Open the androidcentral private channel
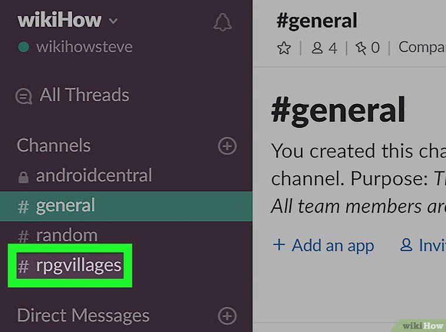 click(x=94, y=175)
